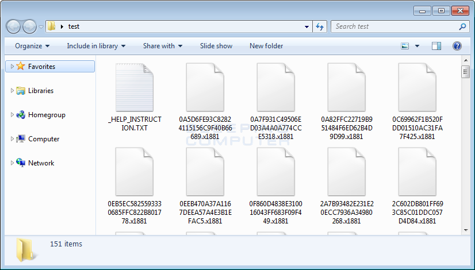Image resolution: width=475 pixels, height=270 pixels.
Task: Click the magnifier search icon
Action: [462, 26]
